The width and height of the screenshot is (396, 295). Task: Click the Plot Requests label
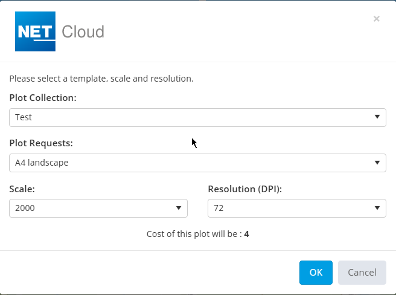pyautogui.click(x=41, y=143)
